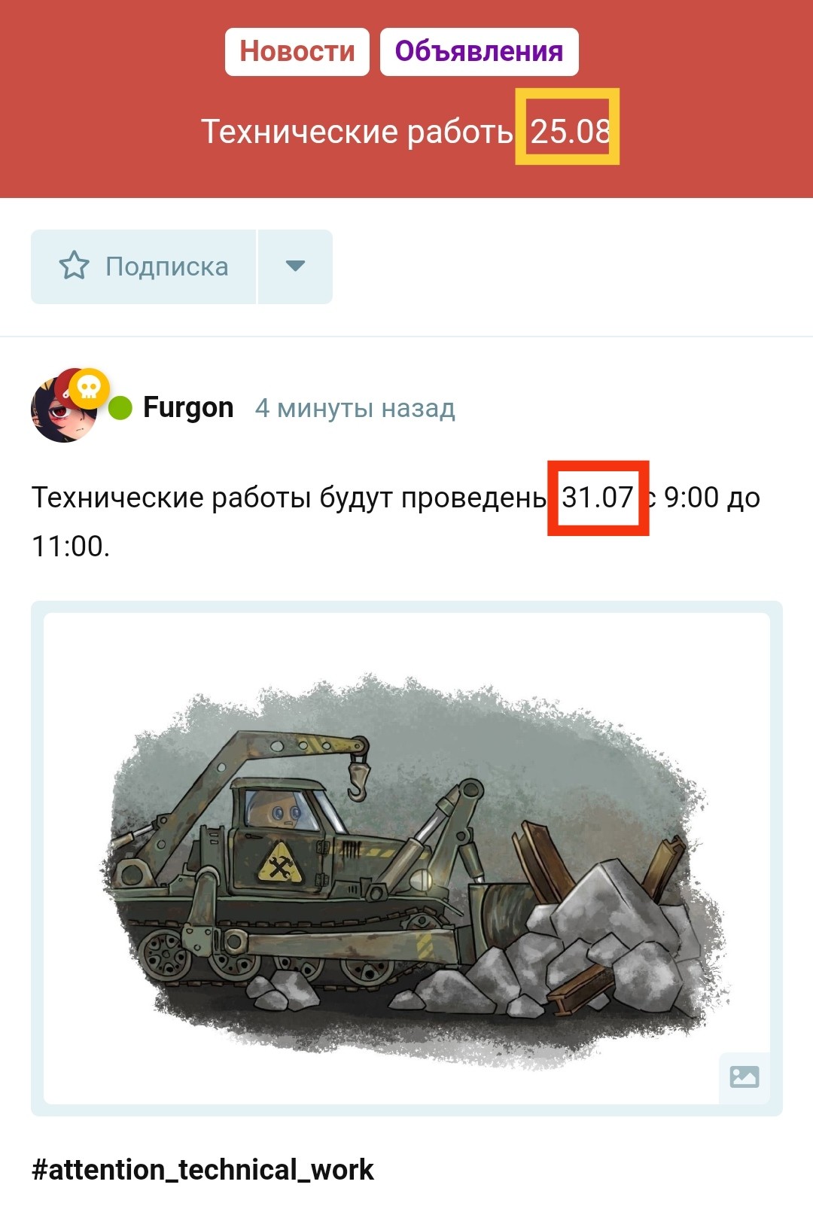Click the highlighted 31.07 date in post

(x=598, y=498)
